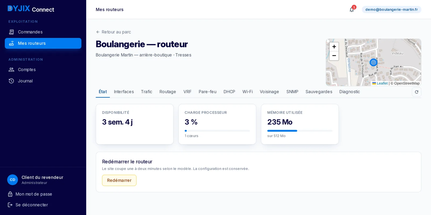Click the Disponibilité card

pos(135,124)
